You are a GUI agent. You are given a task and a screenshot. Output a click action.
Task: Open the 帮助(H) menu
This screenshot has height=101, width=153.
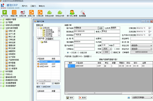tap(42, 6)
